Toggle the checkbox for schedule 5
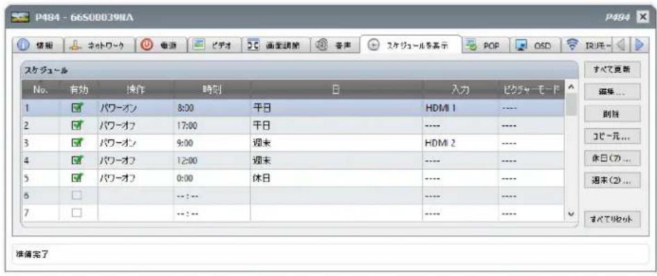Screen dimensions: 657x276 coord(78,178)
